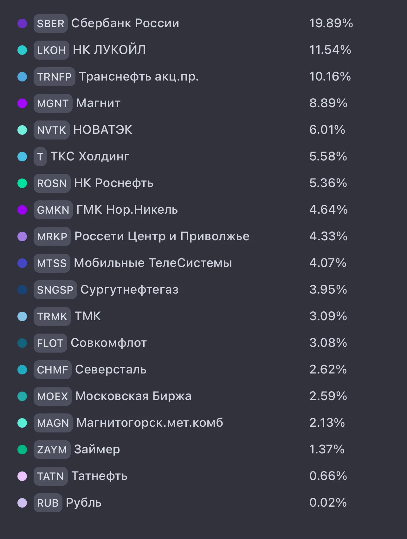Select the ROSN ticker badge
The height and width of the screenshot is (539, 407).
[x=52, y=183]
